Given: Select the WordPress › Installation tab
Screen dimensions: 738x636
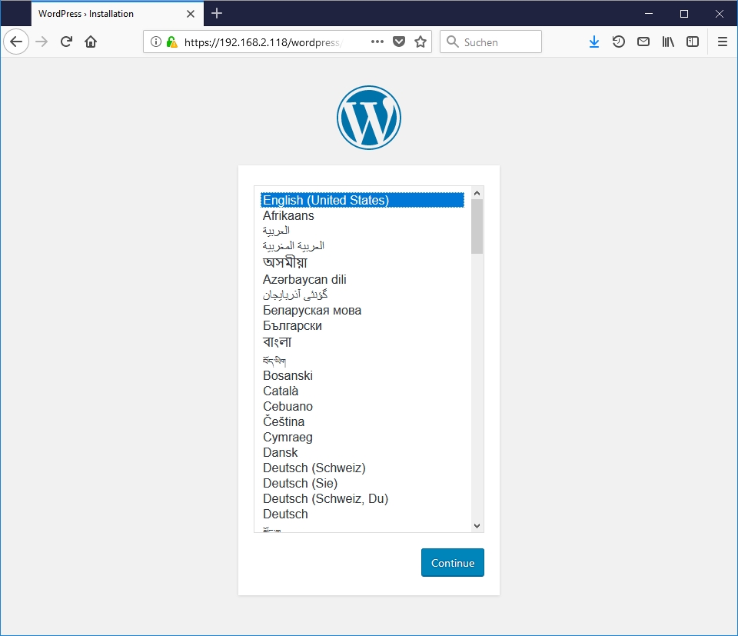Looking at the screenshot, I should click(117, 14).
